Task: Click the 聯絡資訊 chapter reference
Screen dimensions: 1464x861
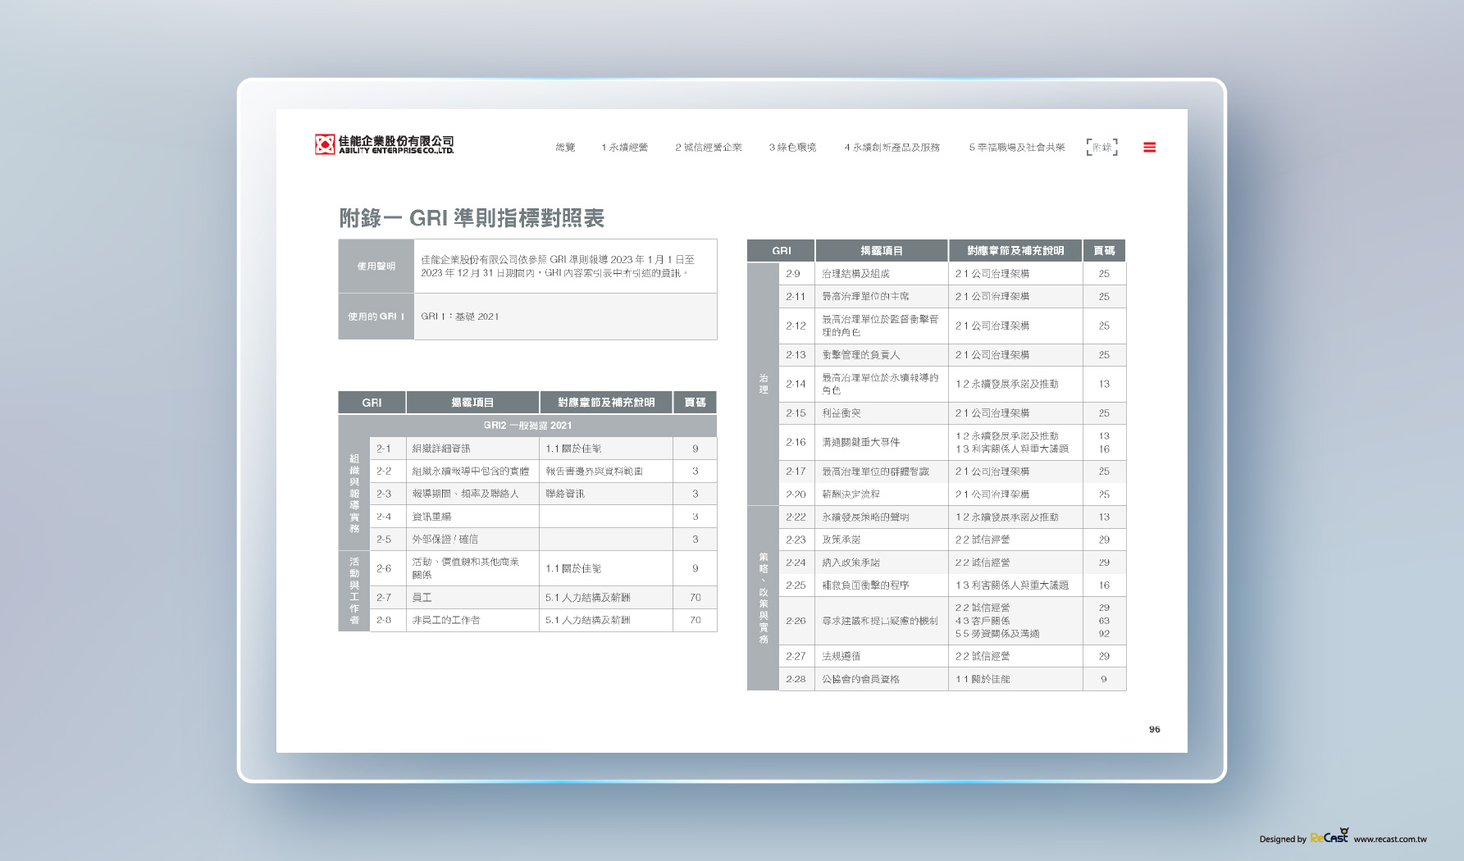Action: (x=565, y=494)
